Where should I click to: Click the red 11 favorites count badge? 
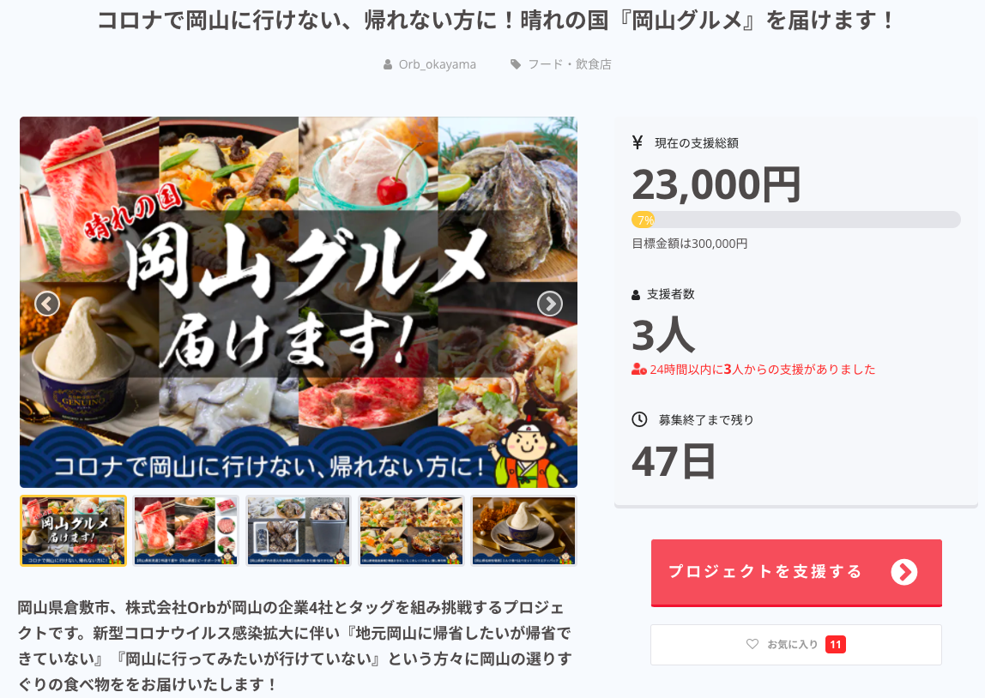click(x=836, y=645)
